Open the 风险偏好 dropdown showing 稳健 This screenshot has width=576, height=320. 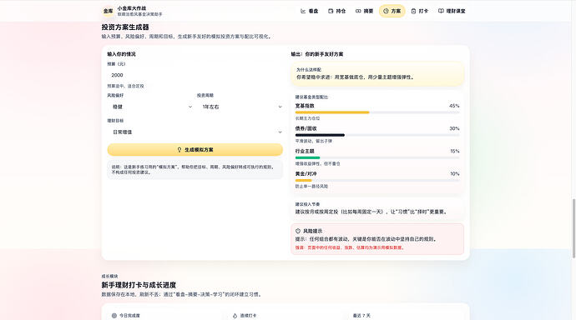click(x=150, y=107)
